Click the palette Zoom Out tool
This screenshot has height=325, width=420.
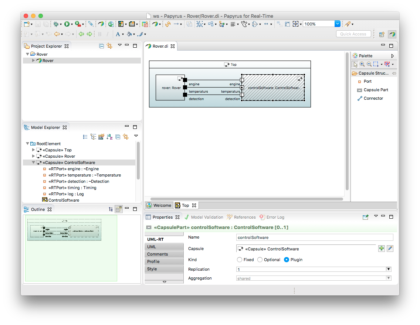369,64
